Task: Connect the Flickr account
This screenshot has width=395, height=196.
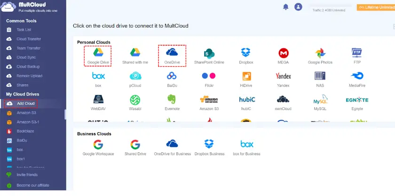Action: click(x=209, y=79)
